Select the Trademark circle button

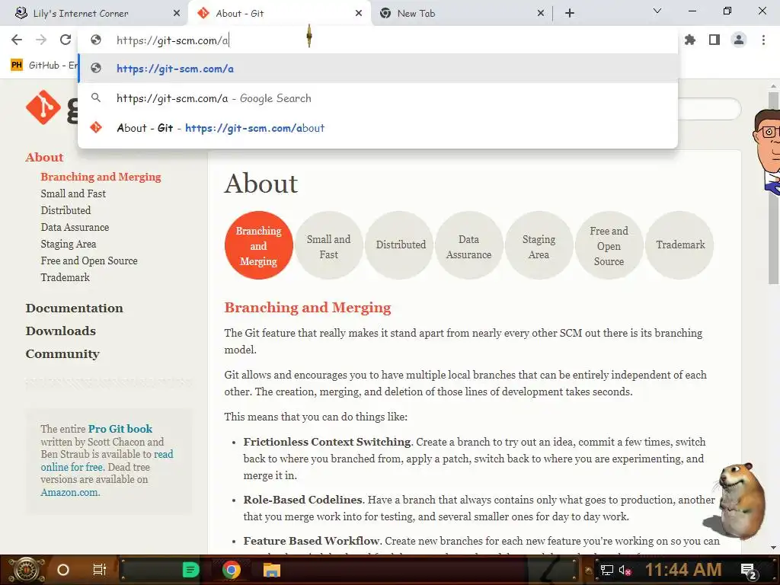[x=680, y=245]
